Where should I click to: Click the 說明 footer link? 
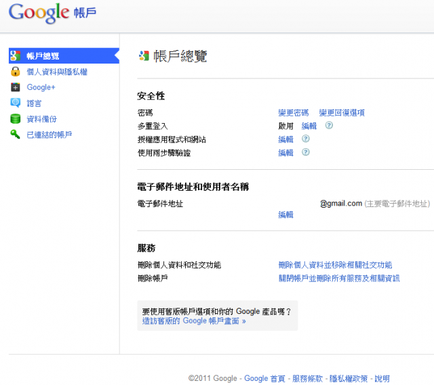(382, 378)
